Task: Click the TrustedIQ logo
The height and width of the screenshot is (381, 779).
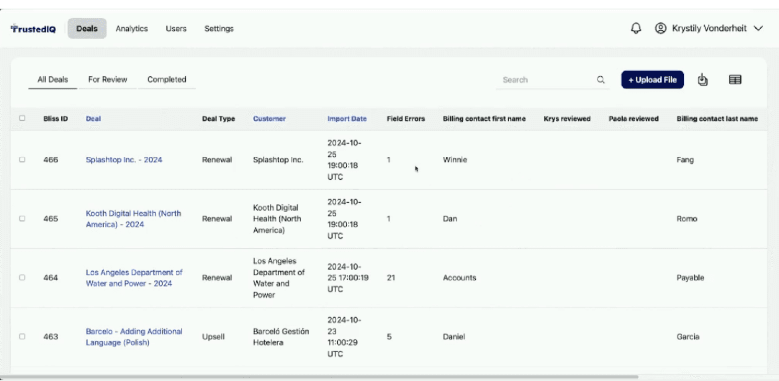Action: (x=33, y=29)
